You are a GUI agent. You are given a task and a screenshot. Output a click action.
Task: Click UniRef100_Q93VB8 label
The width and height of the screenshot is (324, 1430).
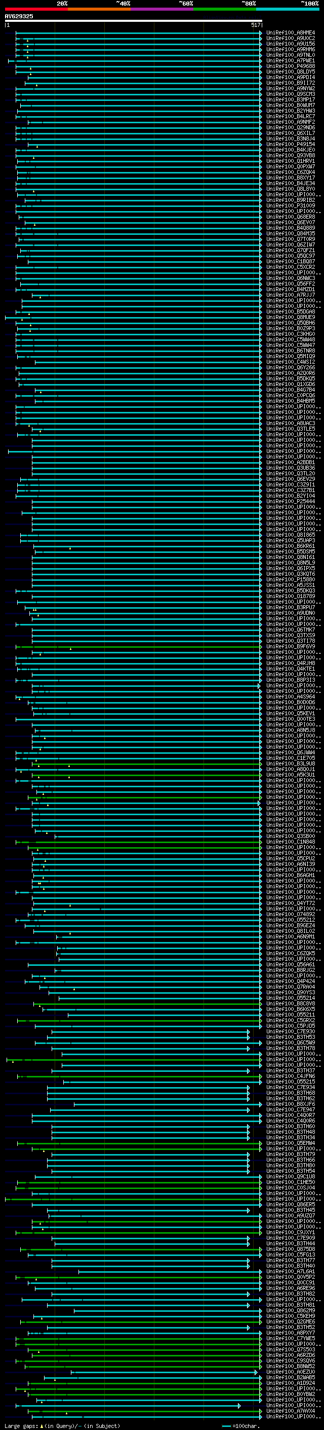click(291, 155)
